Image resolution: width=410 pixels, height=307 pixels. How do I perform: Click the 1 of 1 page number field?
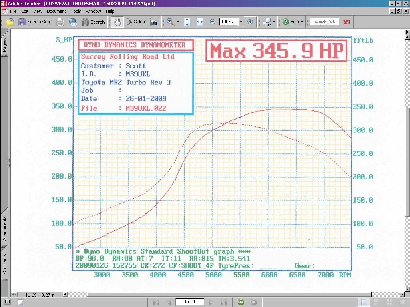tap(190, 302)
